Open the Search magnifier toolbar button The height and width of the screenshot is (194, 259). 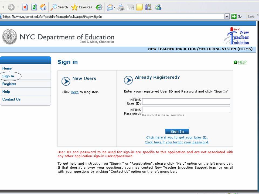(x=59, y=7)
